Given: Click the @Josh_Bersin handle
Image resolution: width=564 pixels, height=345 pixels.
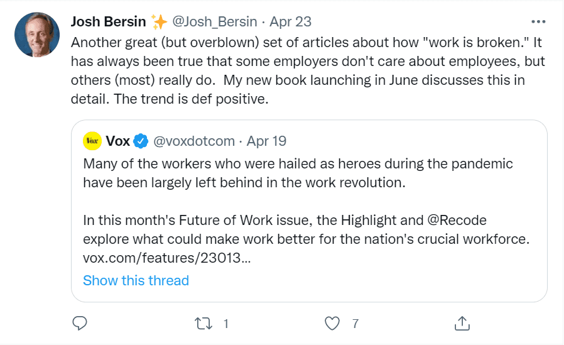Looking at the screenshot, I should click(x=214, y=22).
